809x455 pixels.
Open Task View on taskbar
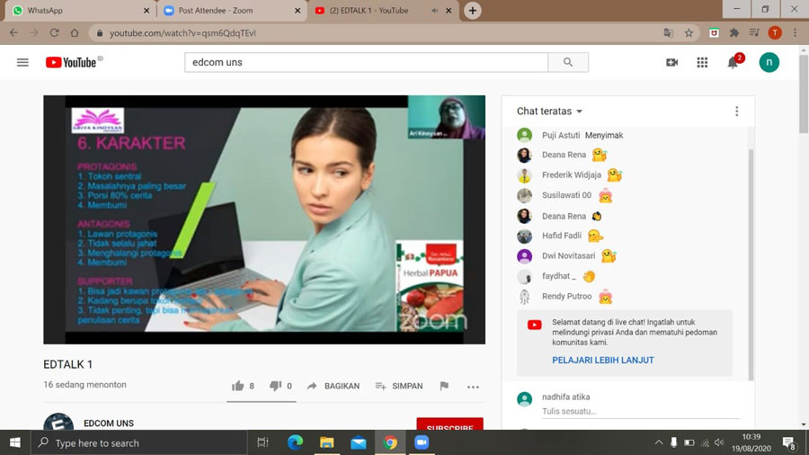pos(262,442)
